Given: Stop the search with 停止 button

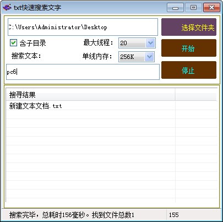Looking at the screenshot, I should point(189,71).
